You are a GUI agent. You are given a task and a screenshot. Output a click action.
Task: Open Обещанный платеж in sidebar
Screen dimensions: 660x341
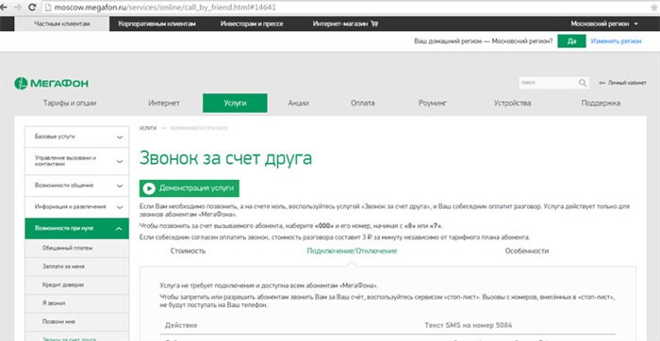click(x=76, y=248)
